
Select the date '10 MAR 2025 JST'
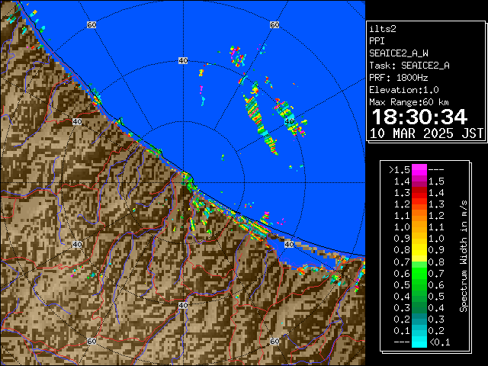426,133
